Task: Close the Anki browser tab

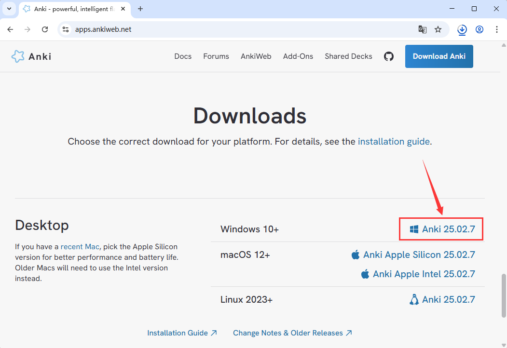Action: (x=123, y=9)
